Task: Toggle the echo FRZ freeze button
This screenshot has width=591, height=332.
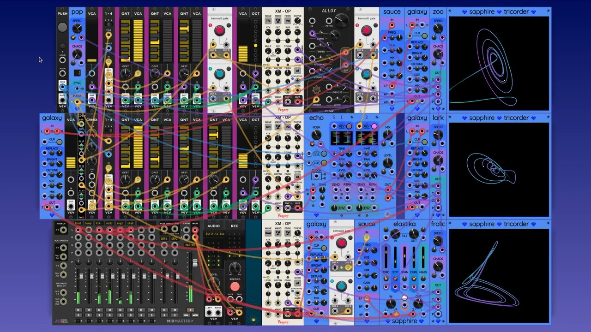Action: click(x=324, y=154)
